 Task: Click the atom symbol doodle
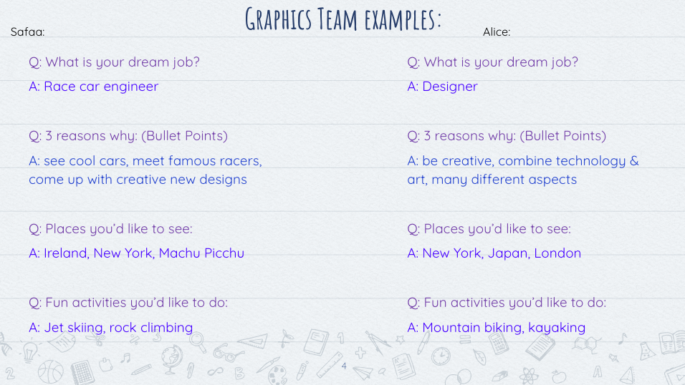coord(528,374)
